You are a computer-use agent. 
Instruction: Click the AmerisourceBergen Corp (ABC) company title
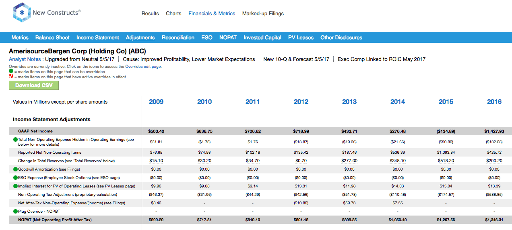pos(77,51)
